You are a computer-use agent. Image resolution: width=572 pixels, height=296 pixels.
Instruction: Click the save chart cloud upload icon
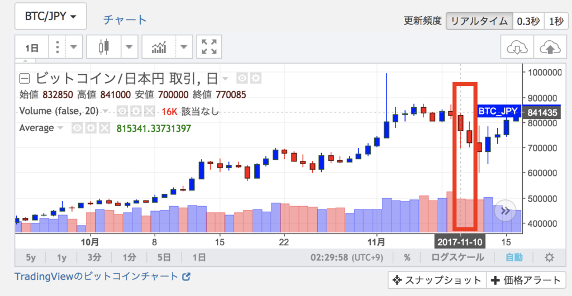[550, 47]
